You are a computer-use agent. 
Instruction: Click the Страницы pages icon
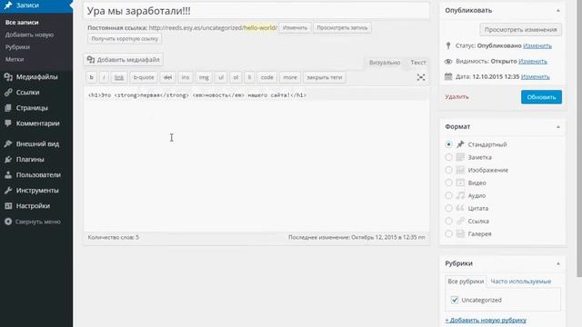click(x=8, y=108)
